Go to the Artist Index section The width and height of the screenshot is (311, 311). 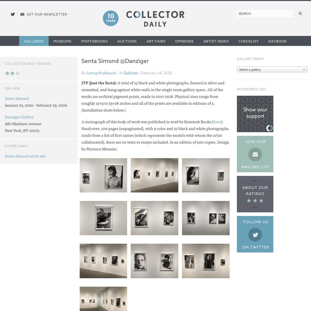[216, 41]
